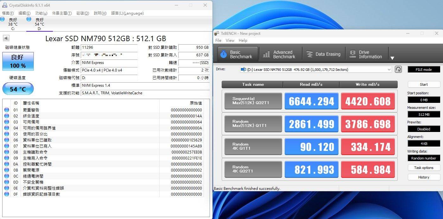Click the firmware field showing 11296
Screen dimensions: 443x219
pyautogui.click(x=109, y=47)
